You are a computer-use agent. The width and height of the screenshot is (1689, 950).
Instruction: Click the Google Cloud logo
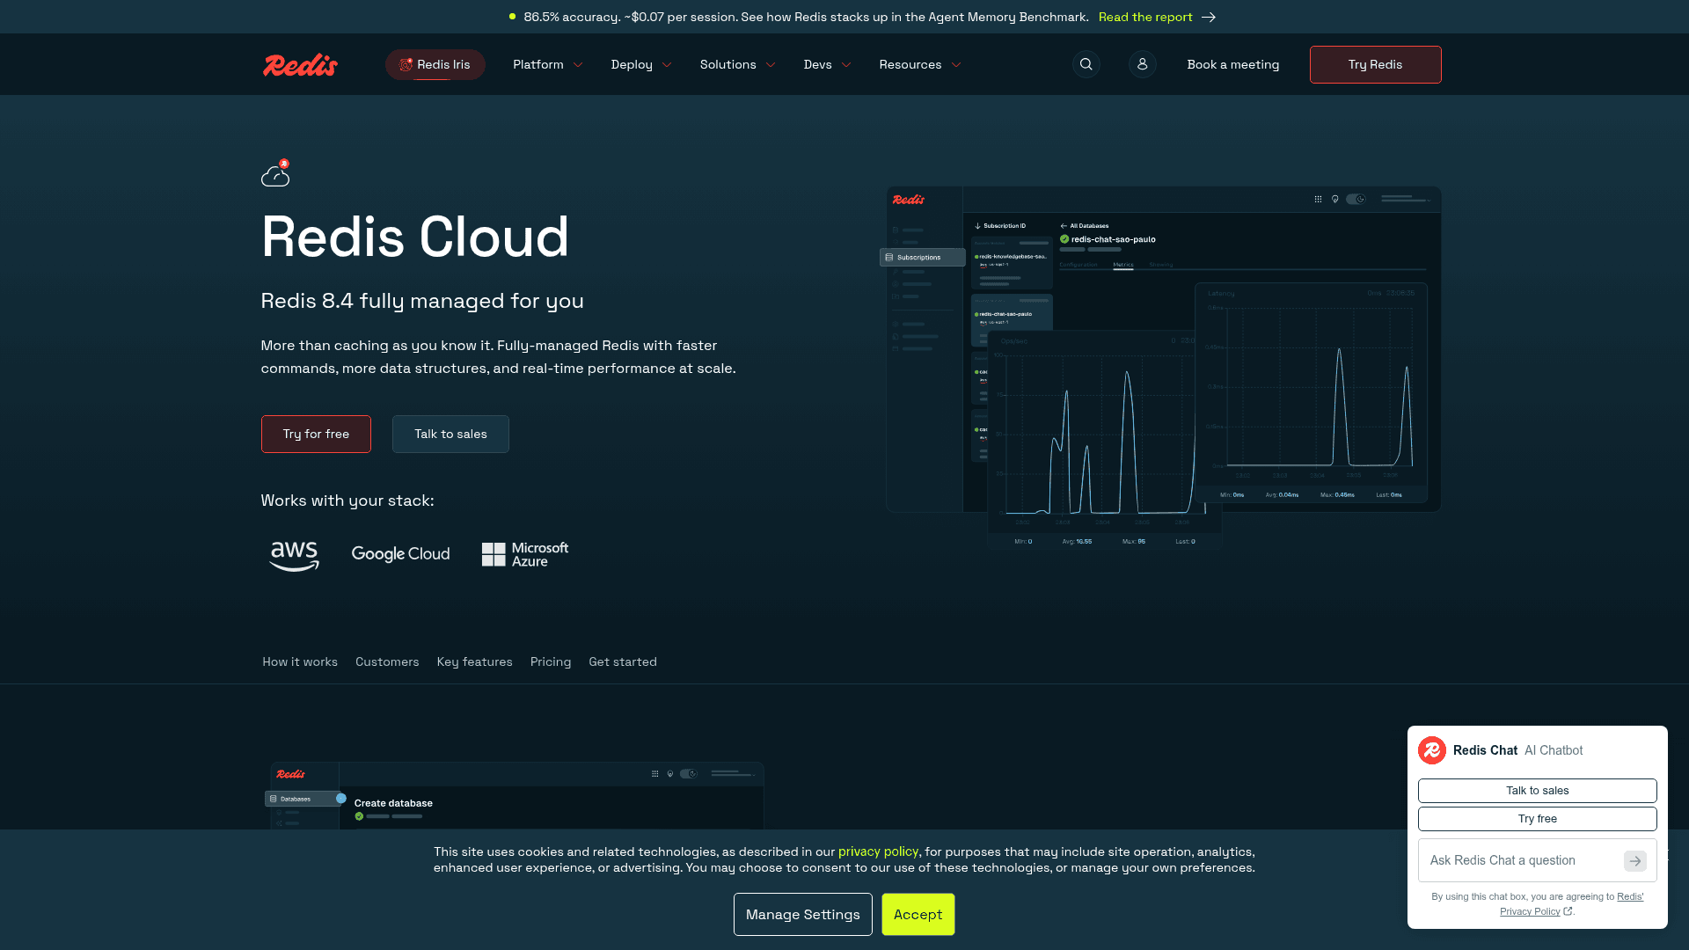(x=400, y=554)
